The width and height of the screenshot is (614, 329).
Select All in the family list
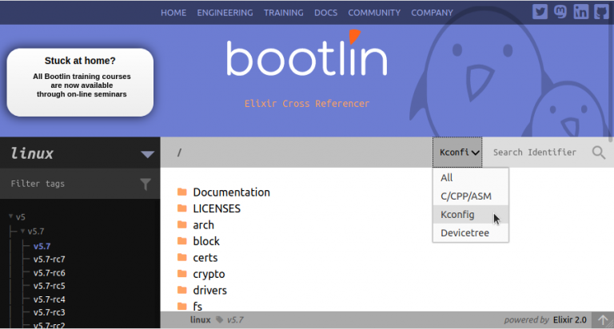point(471,177)
